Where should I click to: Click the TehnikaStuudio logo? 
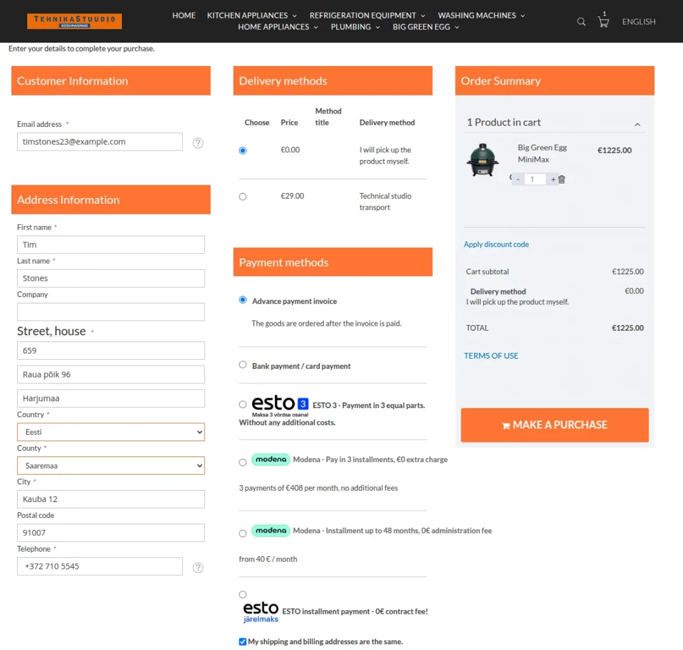click(74, 21)
